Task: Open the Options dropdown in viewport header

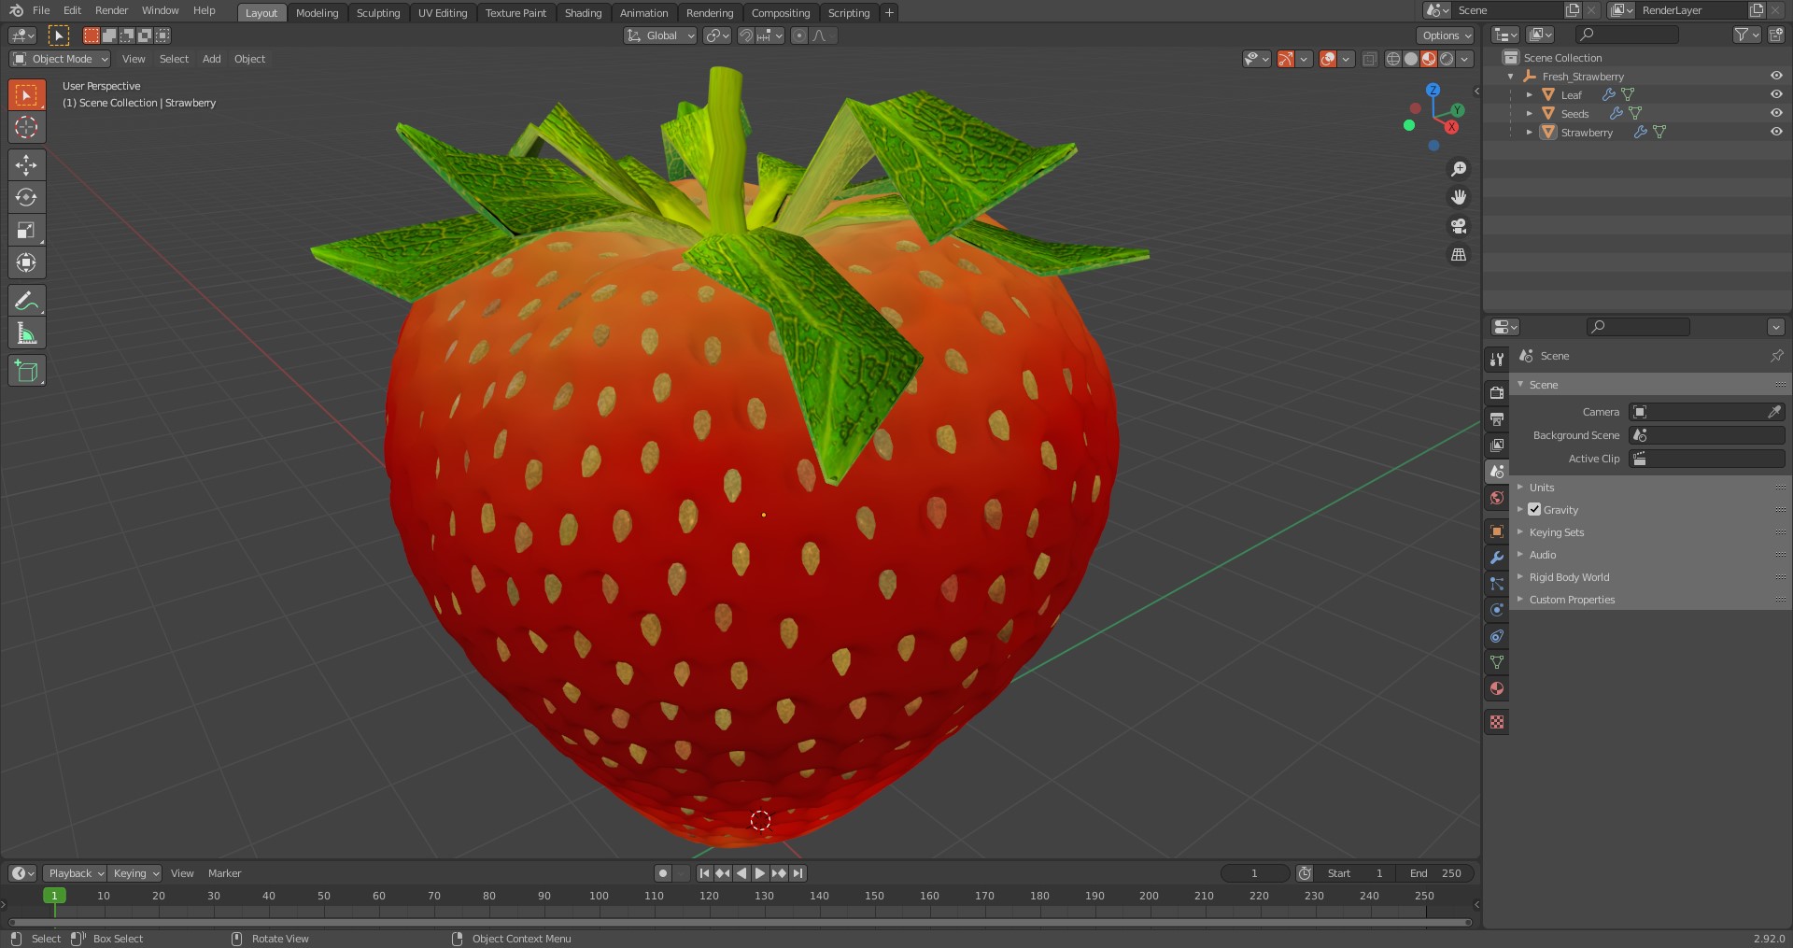Action: (x=1446, y=35)
